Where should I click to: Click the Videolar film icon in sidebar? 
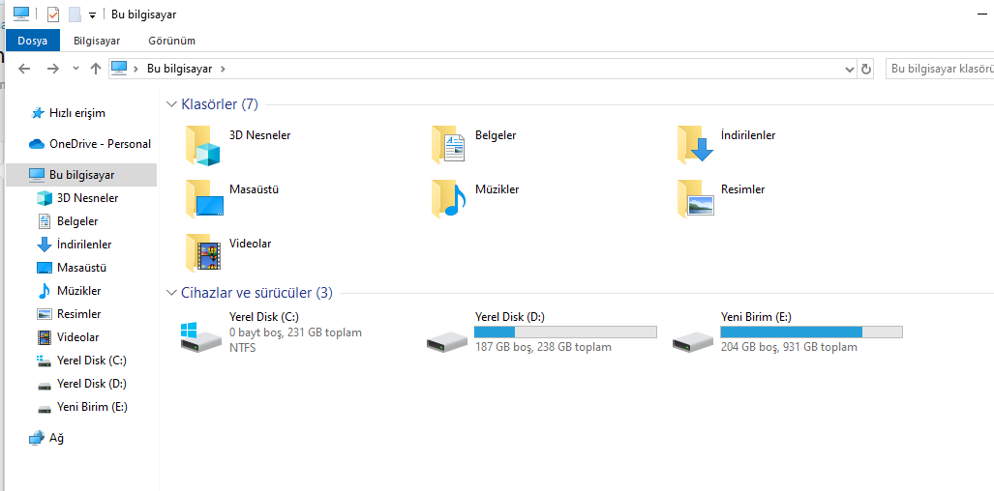click(x=45, y=337)
